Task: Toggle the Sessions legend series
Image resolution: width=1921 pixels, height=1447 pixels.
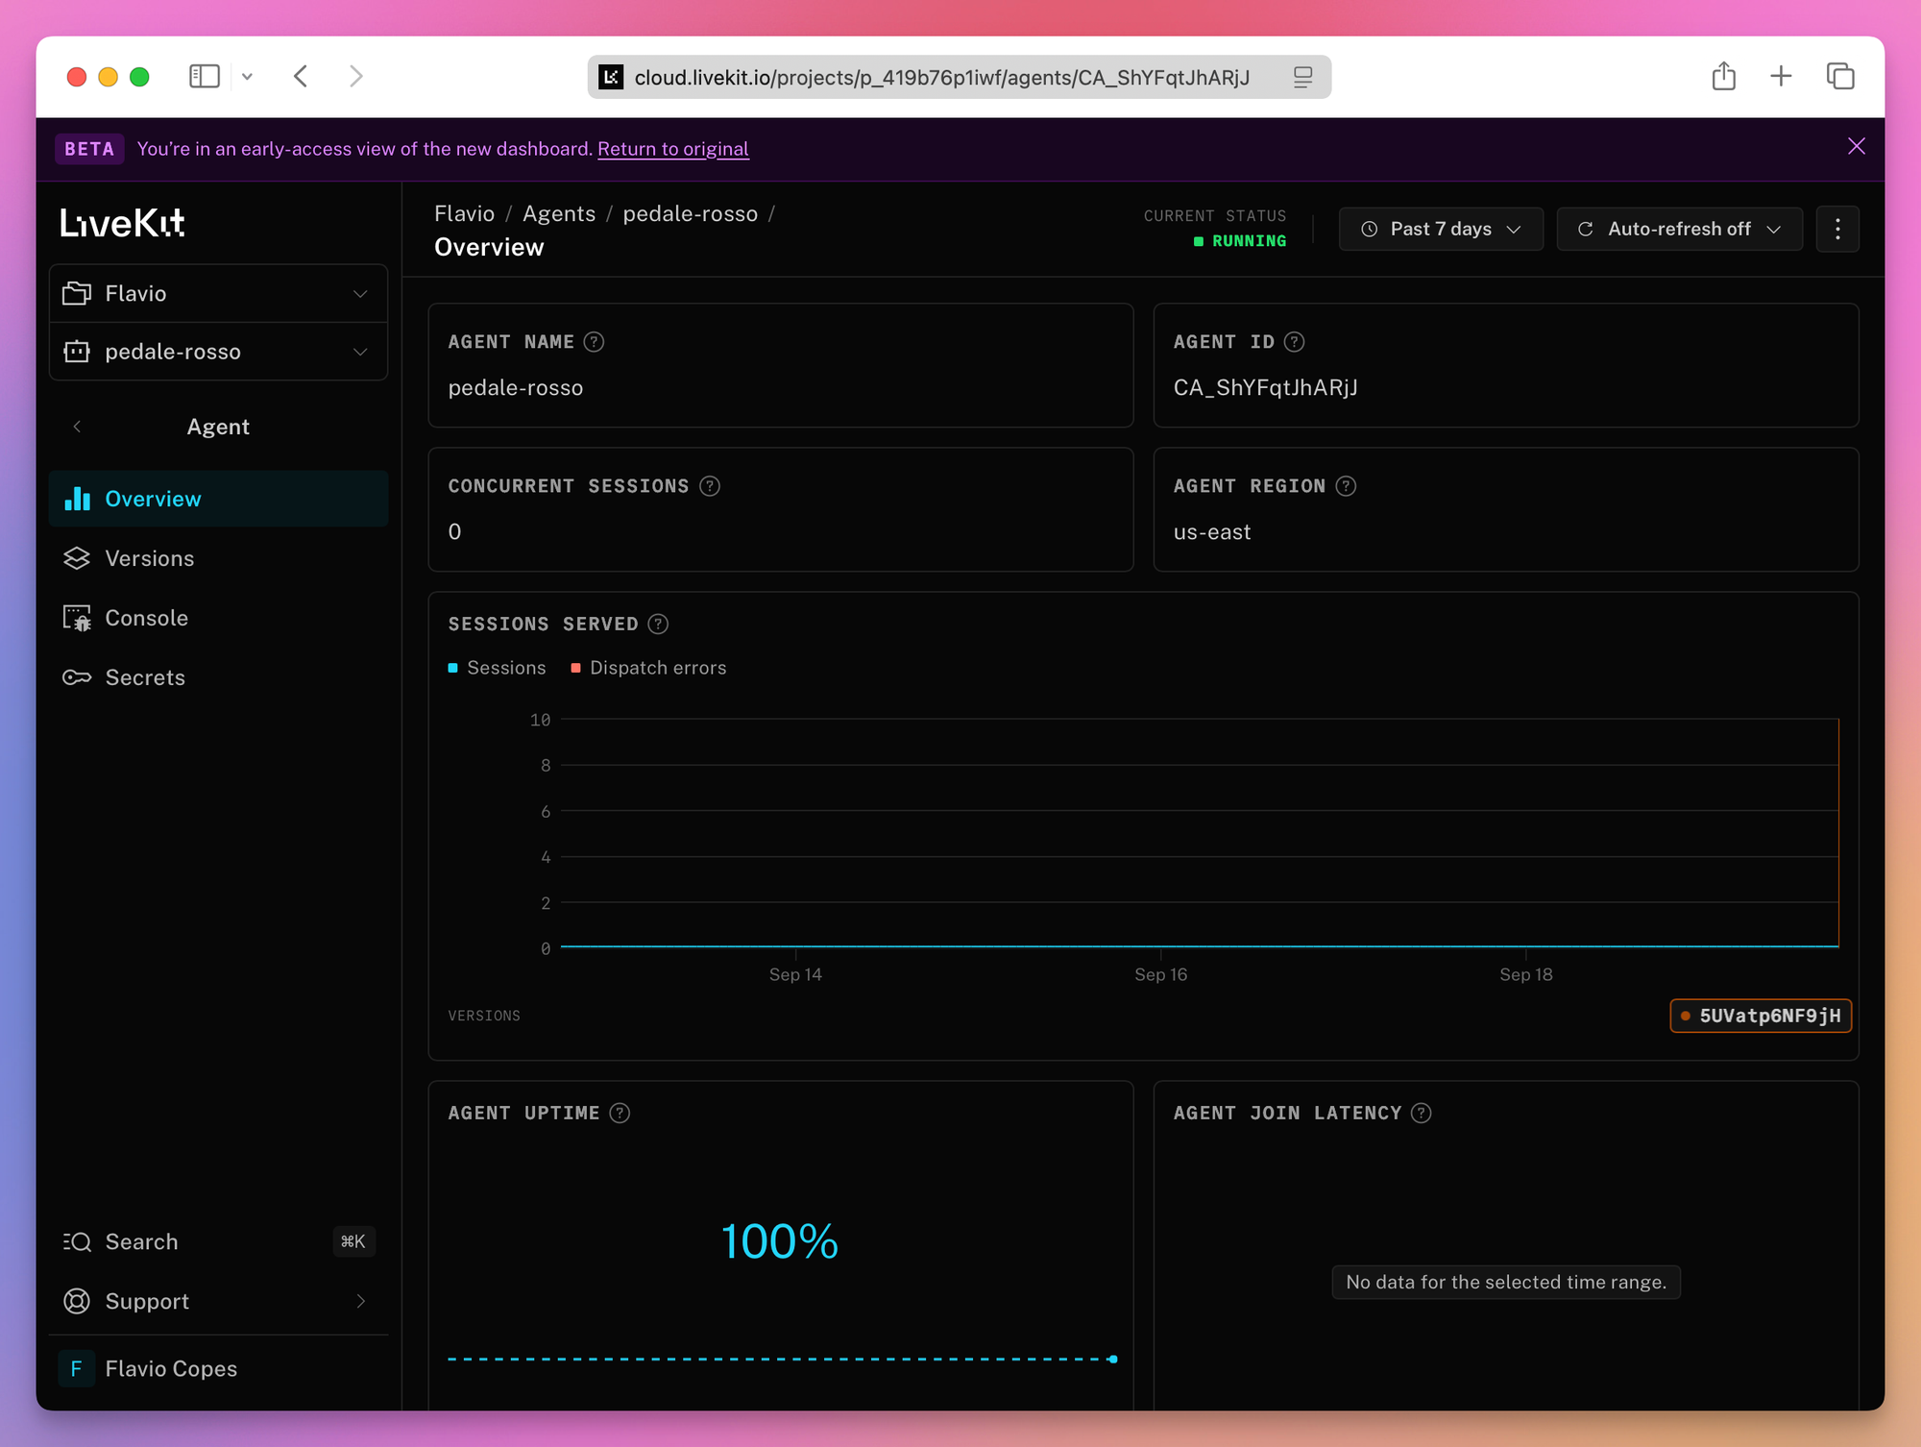Action: coord(497,668)
